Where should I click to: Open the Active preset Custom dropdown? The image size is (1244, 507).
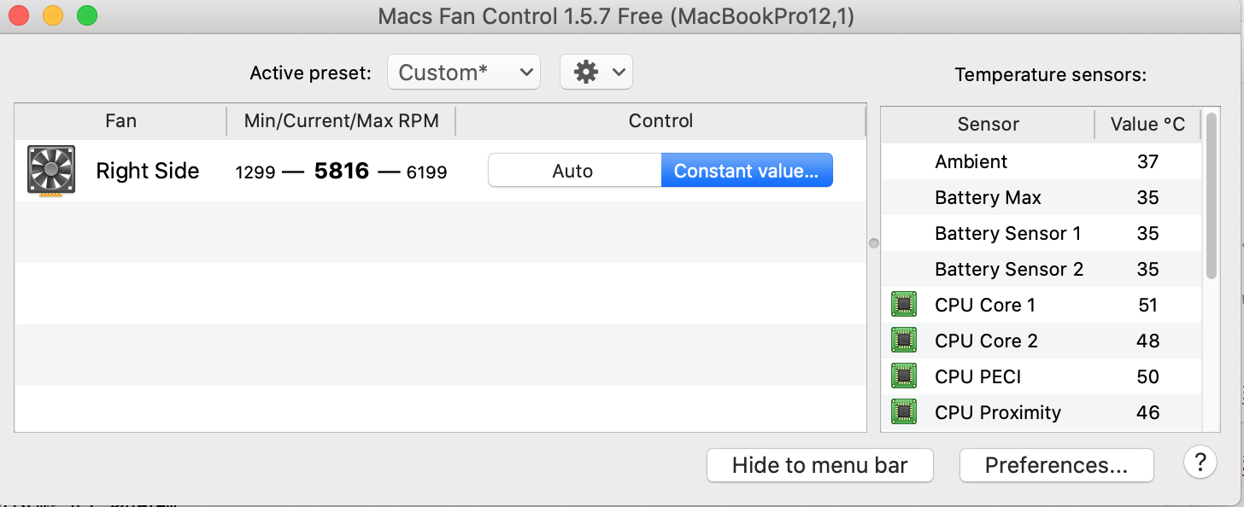(464, 73)
